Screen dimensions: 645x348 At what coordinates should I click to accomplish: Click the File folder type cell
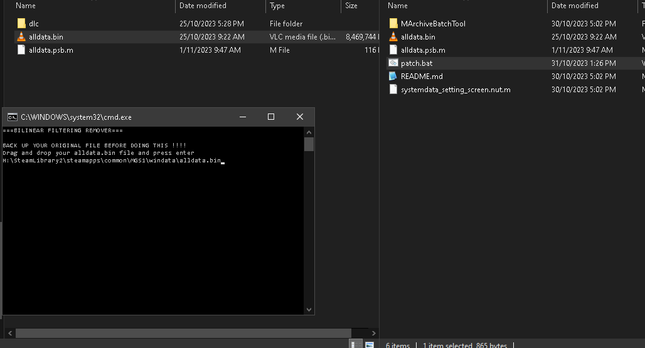(286, 23)
